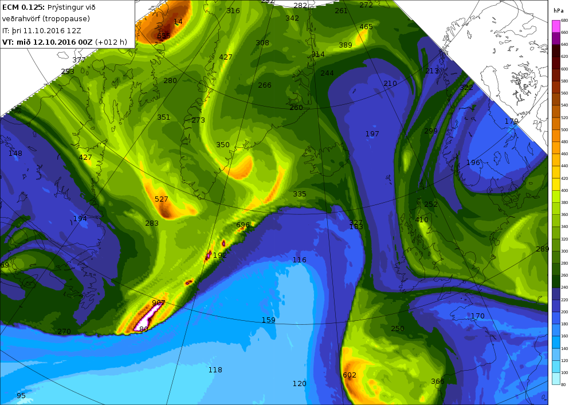The height and width of the screenshot is (405, 573).
Task: Click the map value '197'
Action: click(372, 134)
